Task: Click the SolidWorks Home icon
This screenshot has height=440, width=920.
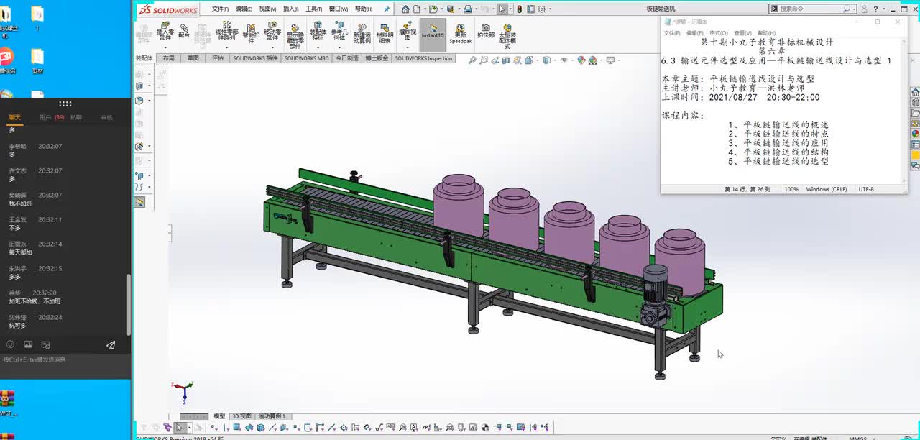Action: [x=405, y=9]
